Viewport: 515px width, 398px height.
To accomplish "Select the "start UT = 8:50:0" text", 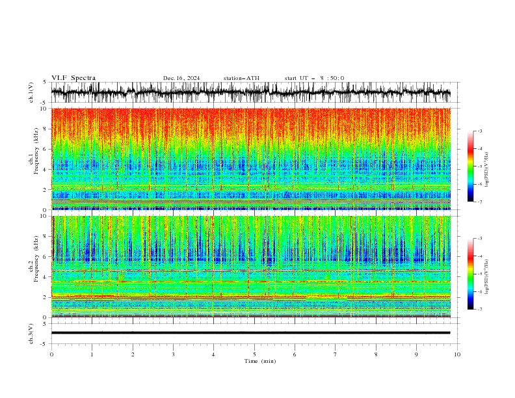I will coord(314,78).
